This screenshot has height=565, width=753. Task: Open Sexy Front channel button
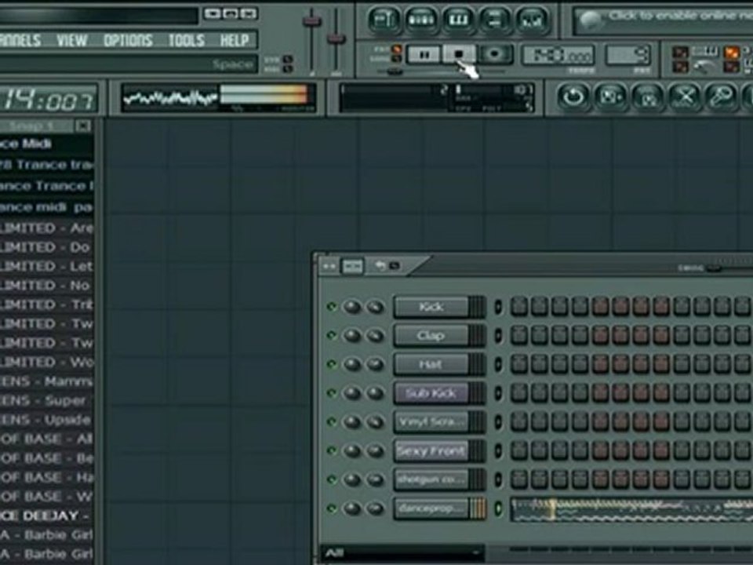(431, 450)
